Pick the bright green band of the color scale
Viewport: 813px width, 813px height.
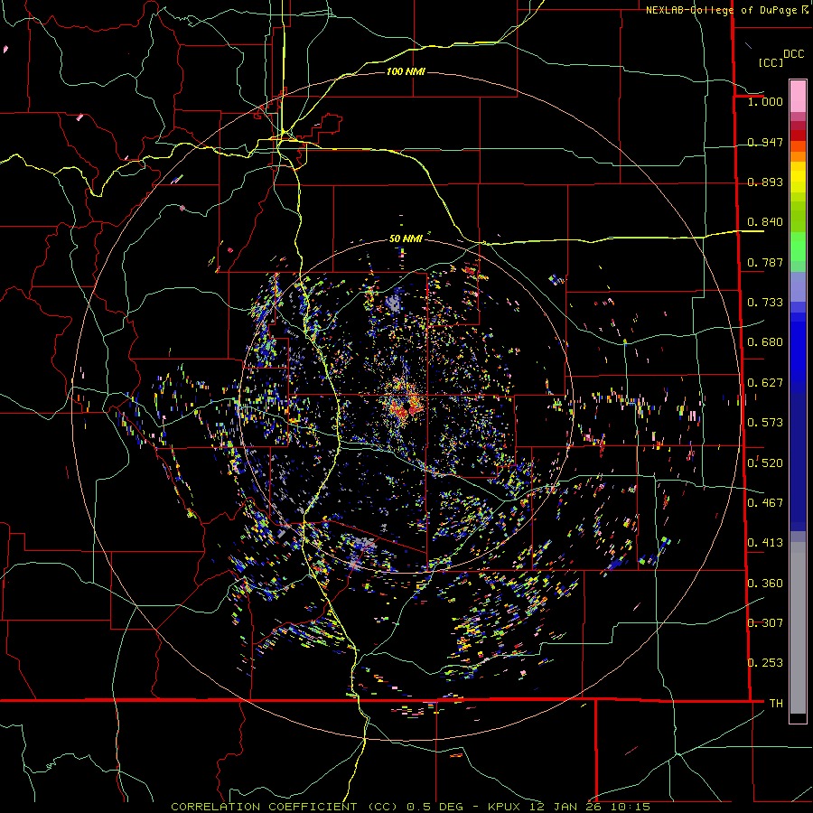798,247
